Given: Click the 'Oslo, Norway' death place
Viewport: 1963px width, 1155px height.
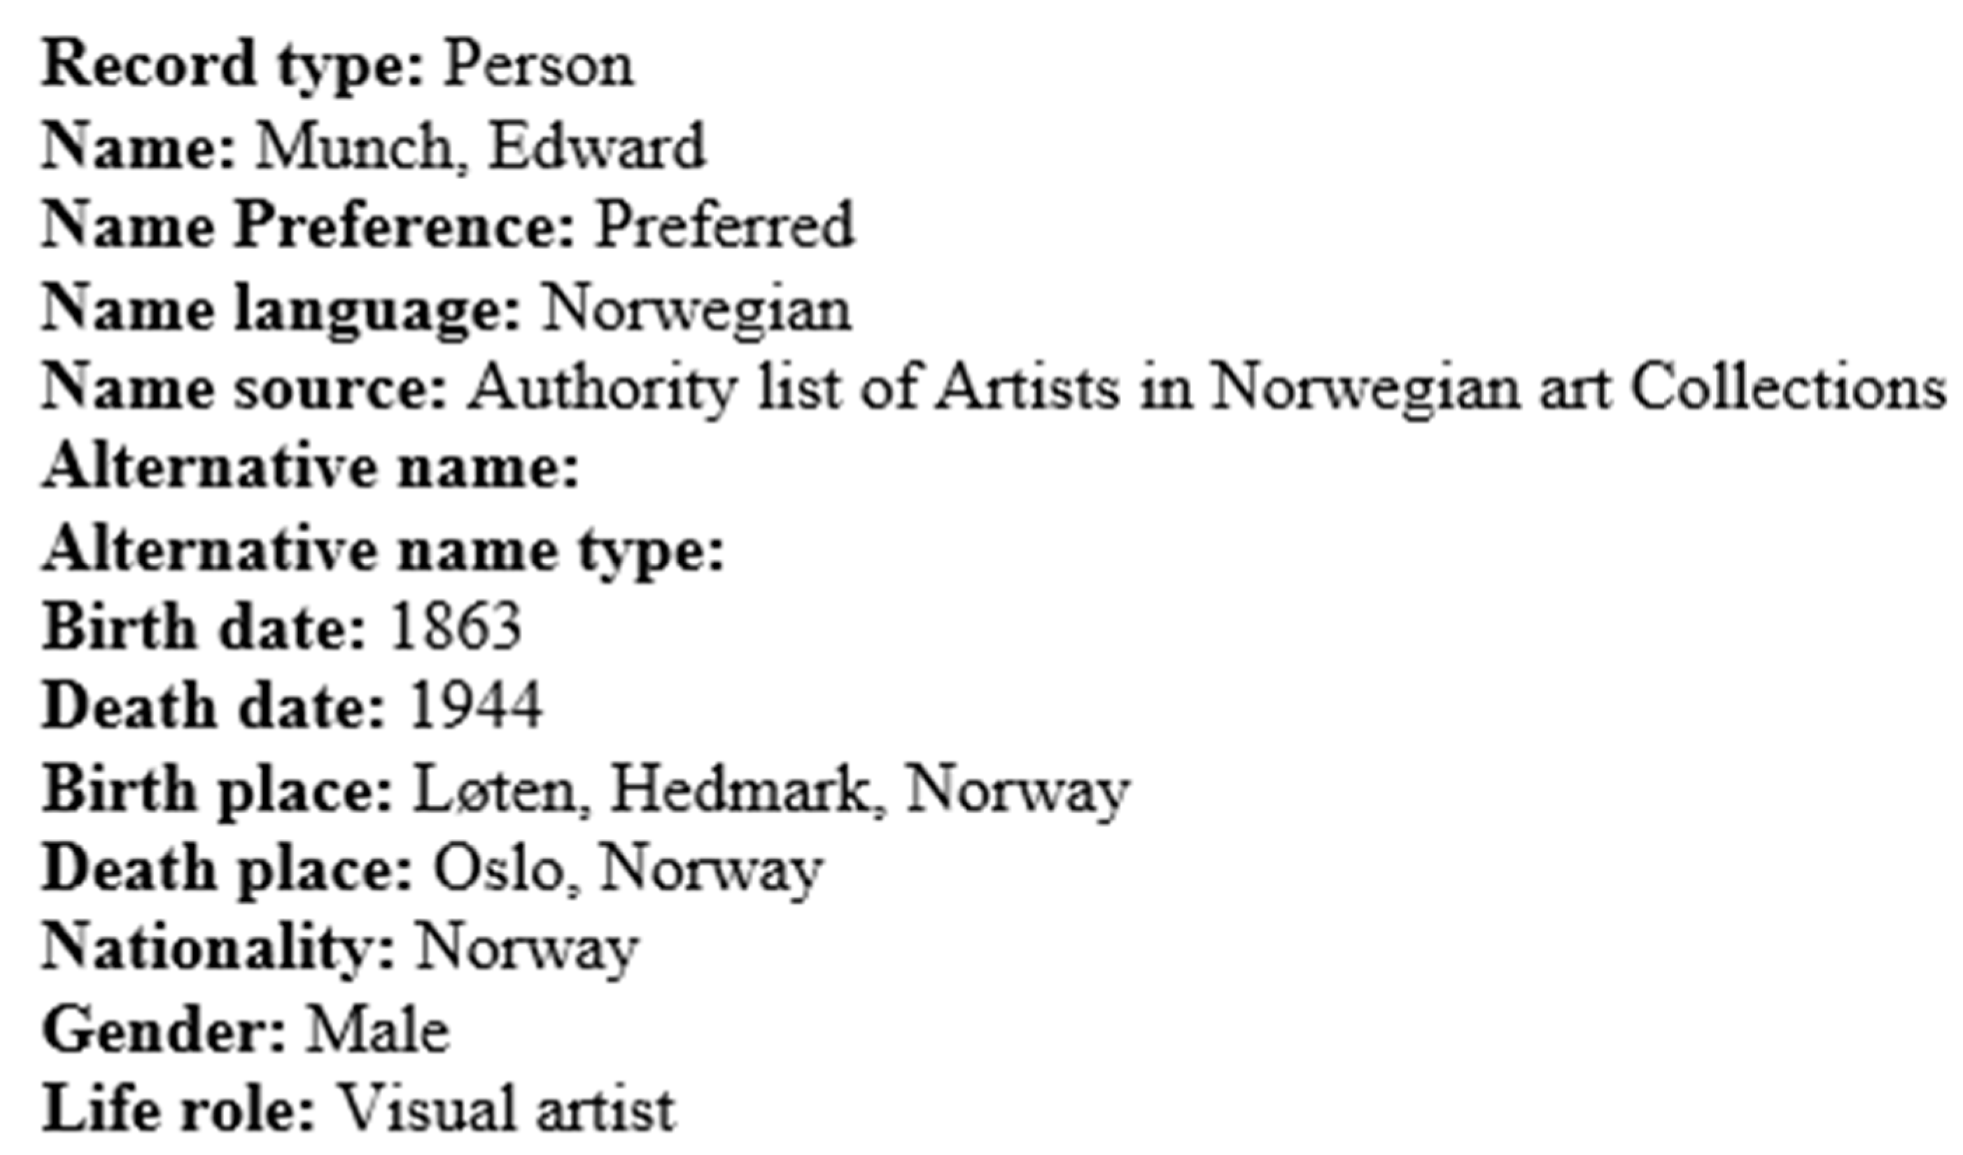Looking at the screenshot, I should [627, 869].
